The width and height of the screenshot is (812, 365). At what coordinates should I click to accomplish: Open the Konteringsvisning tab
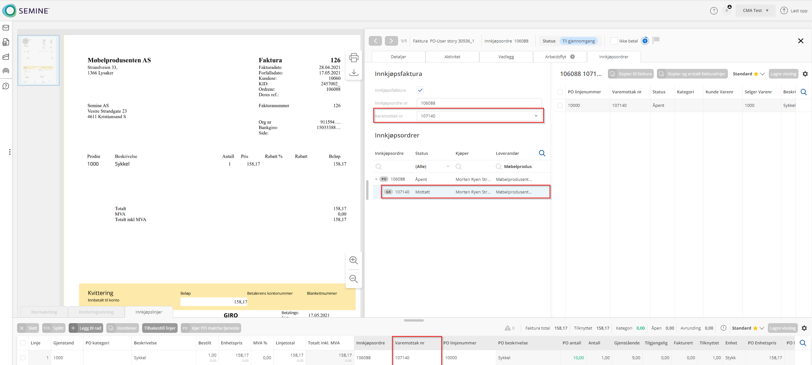(x=96, y=312)
